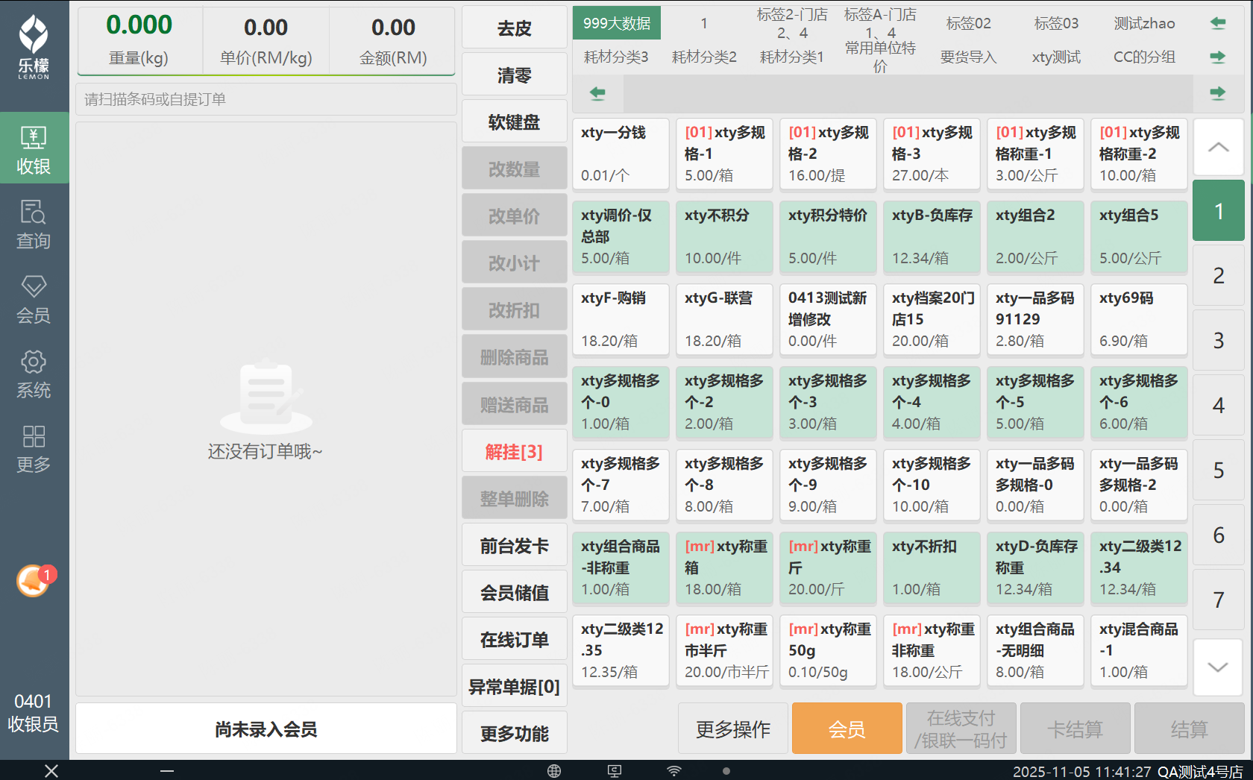Open the 要货导入 category tab
Image resolution: width=1253 pixels, height=780 pixels.
968,57
